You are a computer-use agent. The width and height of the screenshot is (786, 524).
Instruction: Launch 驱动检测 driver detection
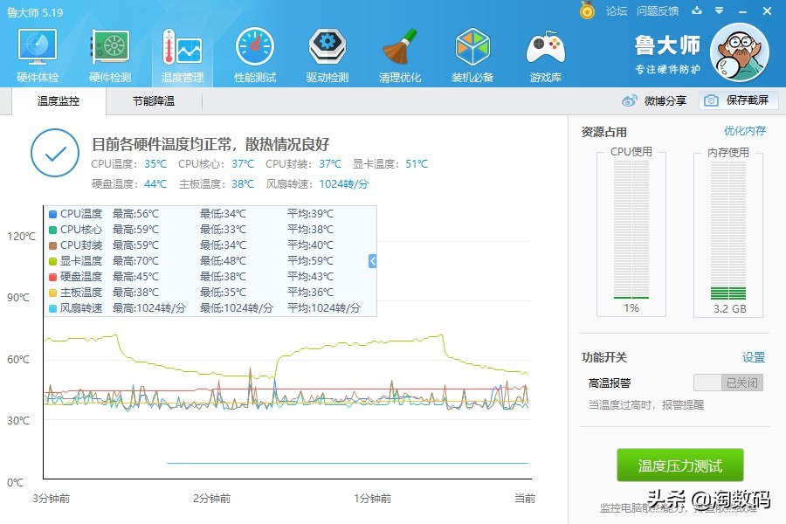click(x=327, y=52)
